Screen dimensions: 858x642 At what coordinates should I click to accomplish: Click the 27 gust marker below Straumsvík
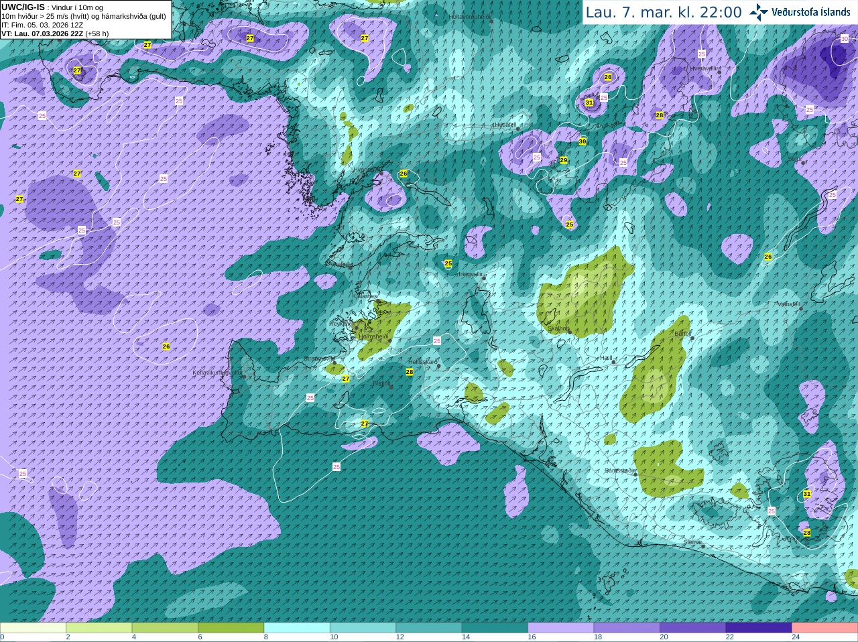(x=346, y=379)
